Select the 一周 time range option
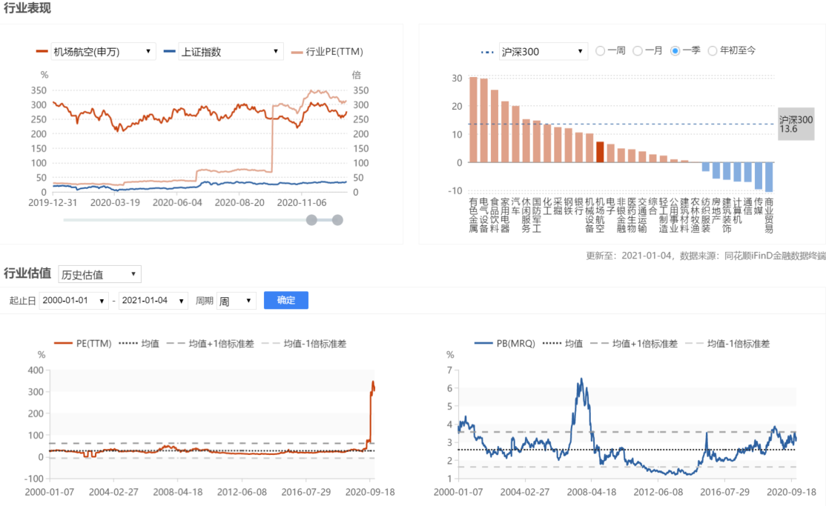This screenshot has height=506, width=826. pyautogui.click(x=601, y=51)
